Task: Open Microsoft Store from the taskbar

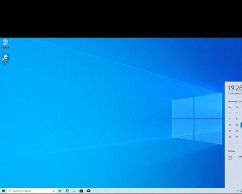Action: [x=81, y=191]
